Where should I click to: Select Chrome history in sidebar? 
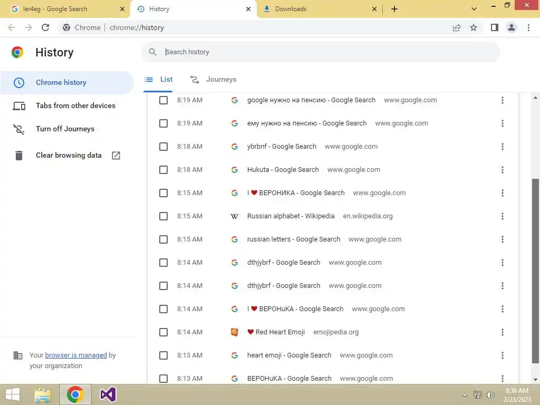[67, 83]
